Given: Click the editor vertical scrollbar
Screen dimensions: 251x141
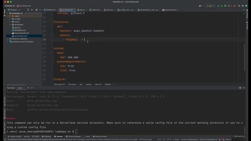Looking at the screenshot, I should click(x=244, y=57).
